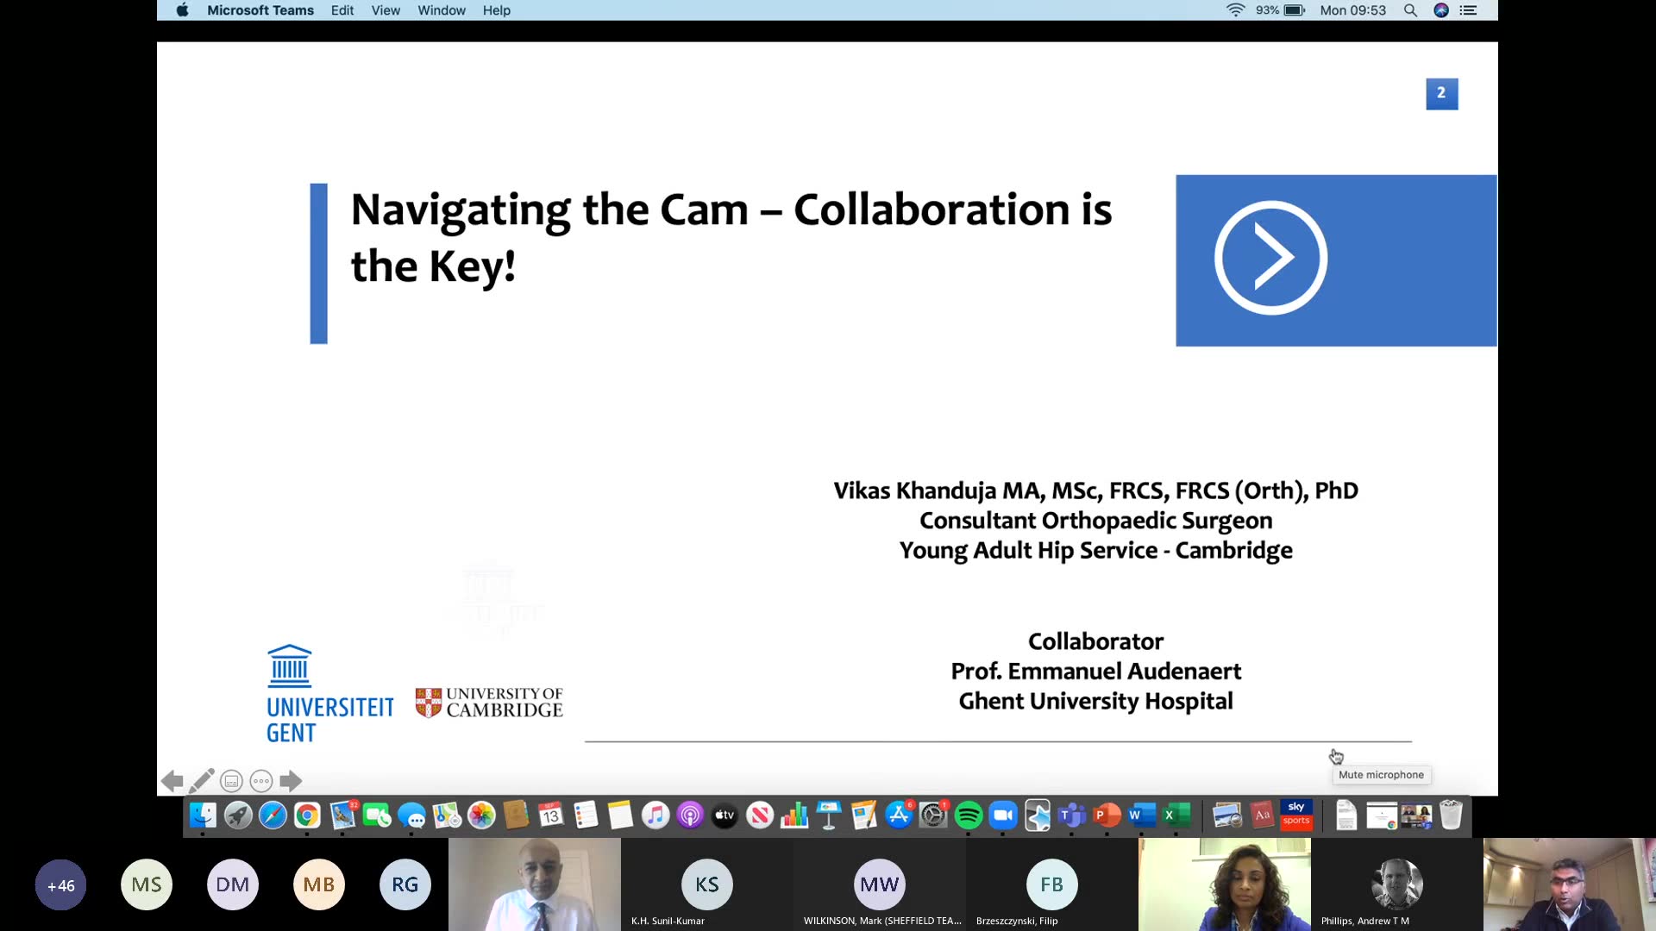Open PowerPoint from the dock
The image size is (1656, 931).
coord(1107,815)
